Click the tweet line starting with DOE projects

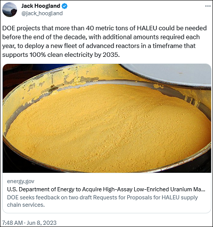pyautogui.click(x=104, y=28)
